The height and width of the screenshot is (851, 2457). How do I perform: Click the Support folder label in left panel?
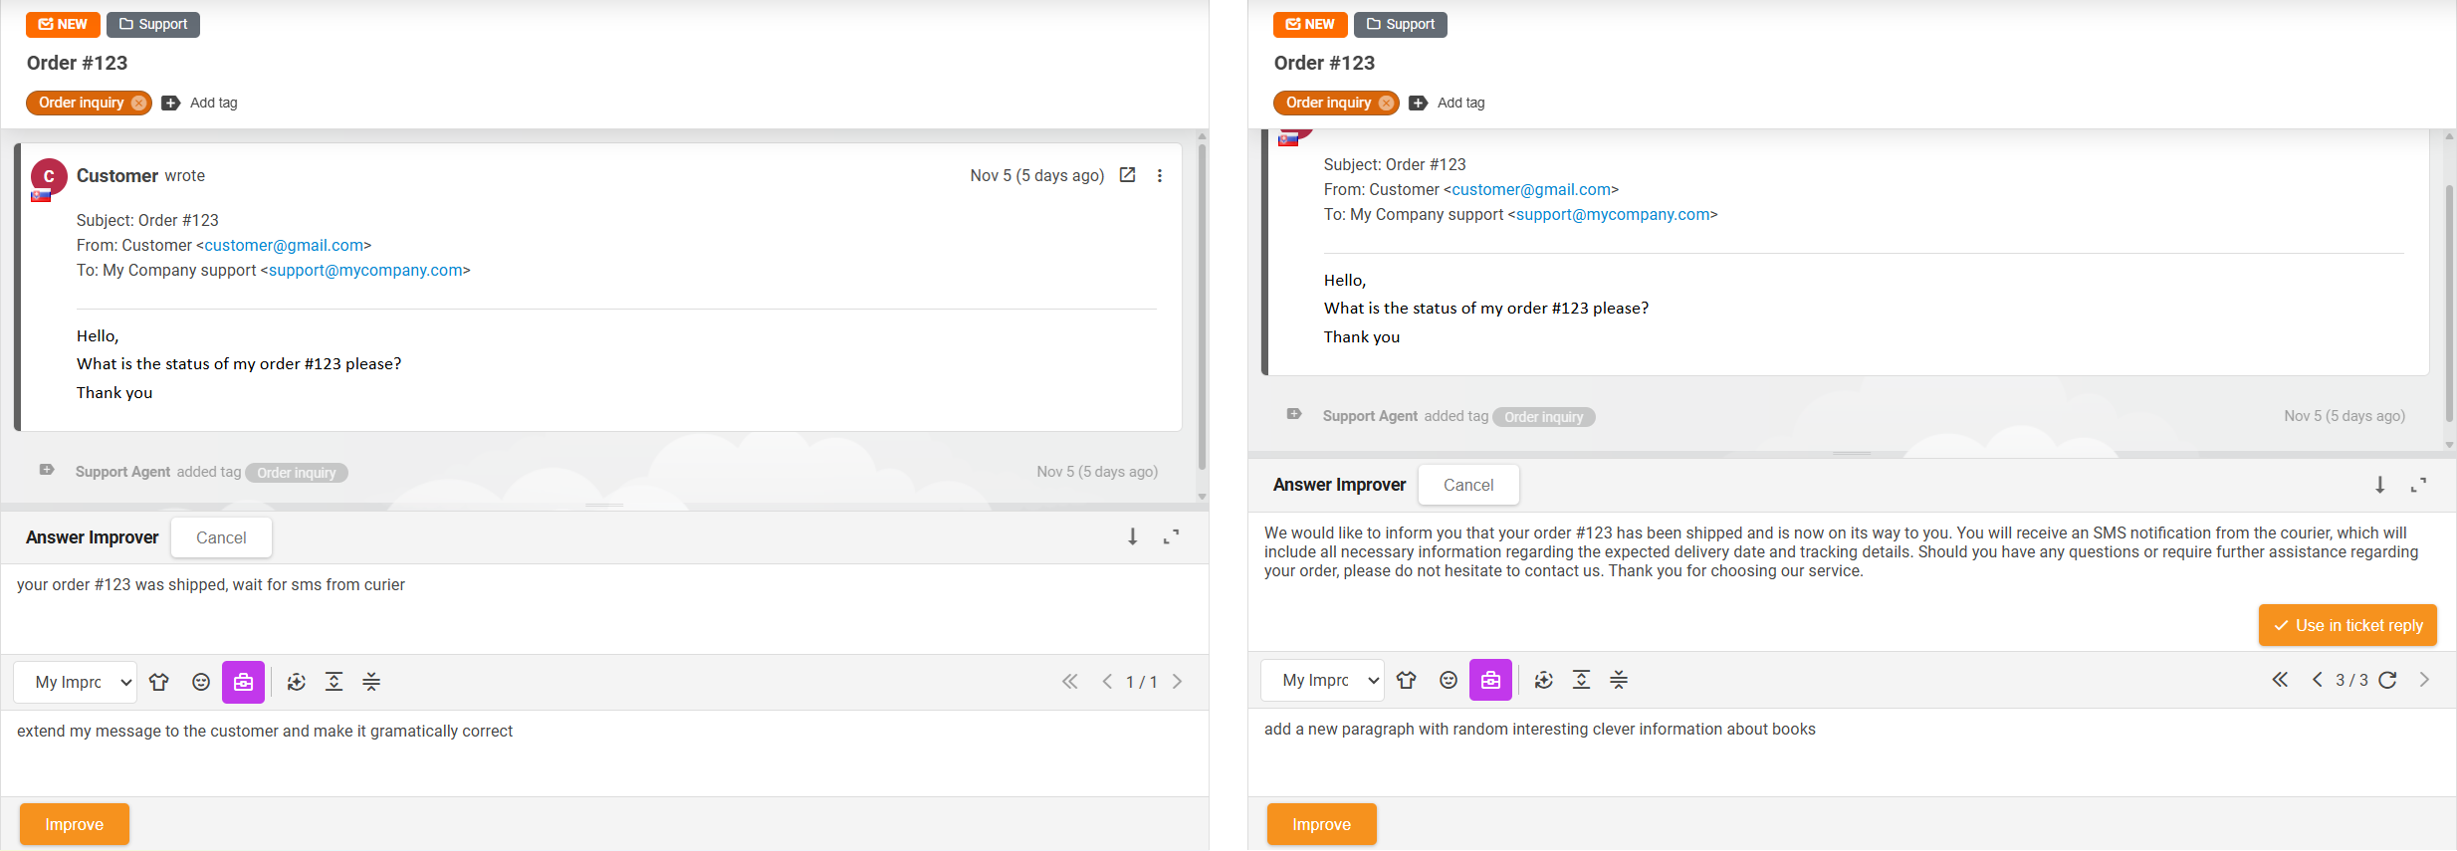[153, 24]
